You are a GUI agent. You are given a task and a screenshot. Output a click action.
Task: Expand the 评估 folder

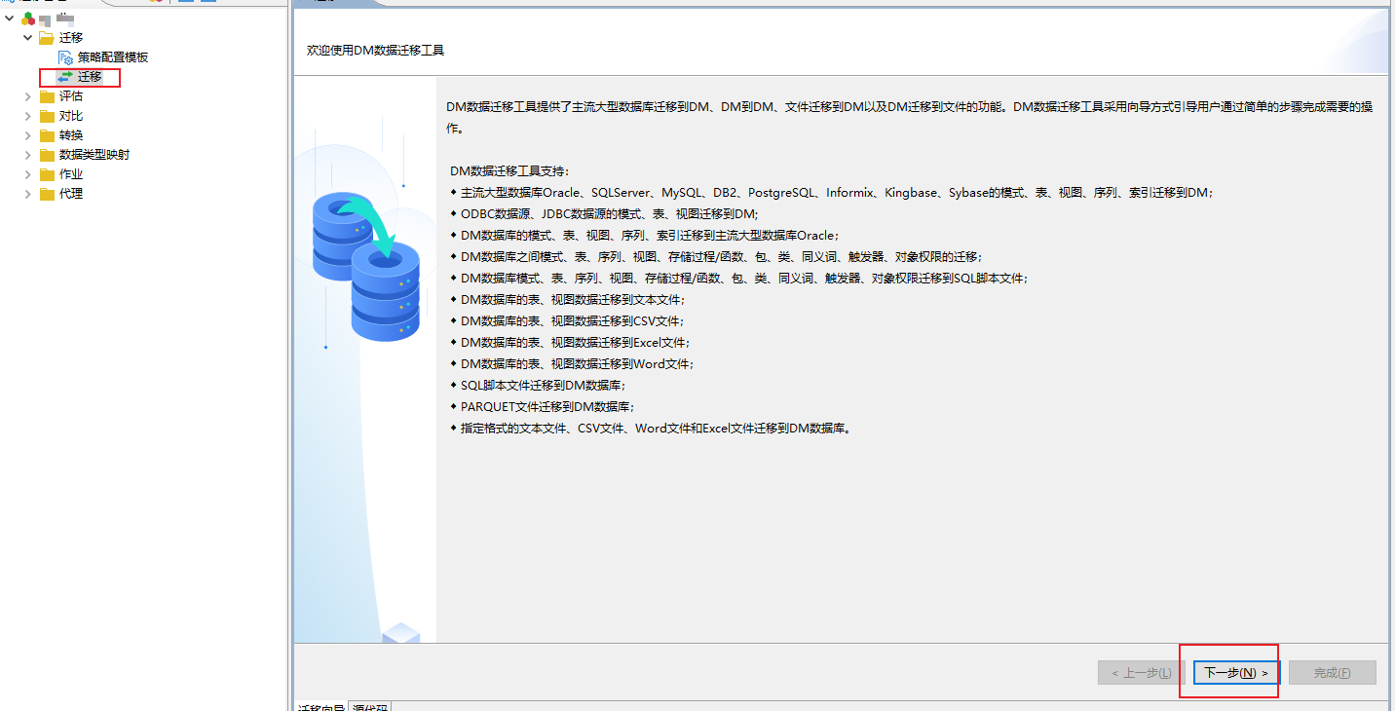pos(28,96)
